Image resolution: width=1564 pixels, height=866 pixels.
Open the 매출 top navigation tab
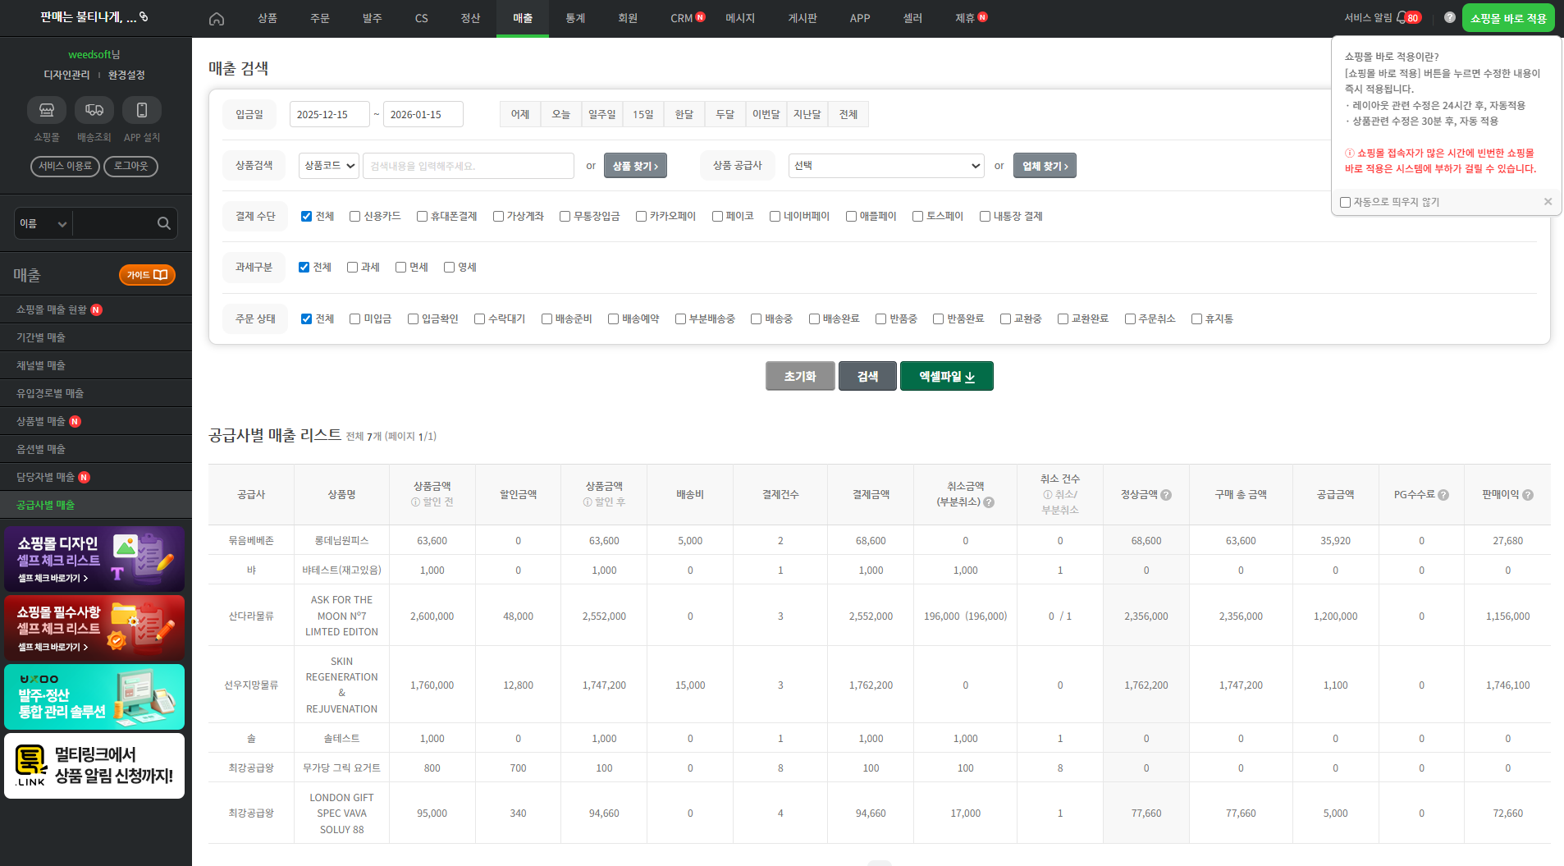(x=523, y=18)
